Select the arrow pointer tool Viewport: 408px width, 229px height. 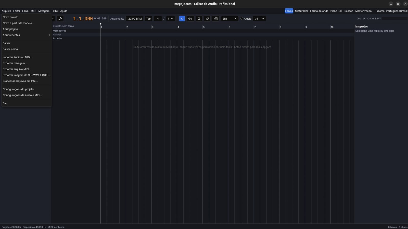[x=182, y=19]
